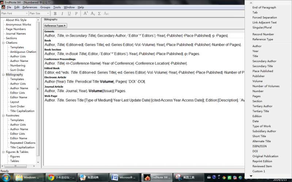The width and height of the screenshot is (292, 182).
Task: Open Tools menu
Action: (57, 7)
